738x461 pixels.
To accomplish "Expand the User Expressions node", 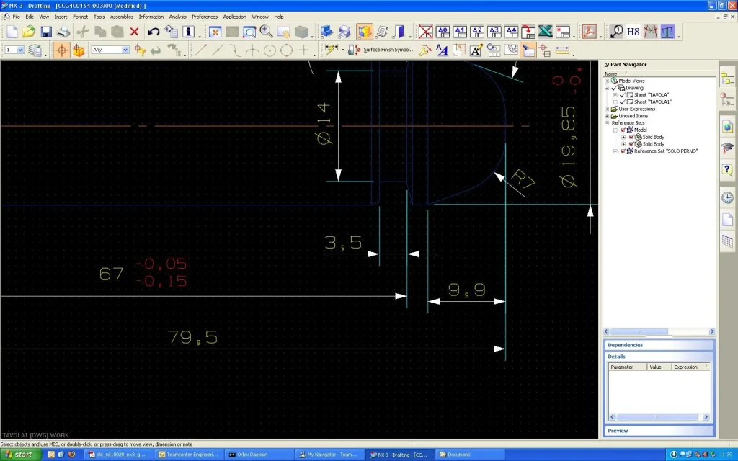I will [608, 109].
